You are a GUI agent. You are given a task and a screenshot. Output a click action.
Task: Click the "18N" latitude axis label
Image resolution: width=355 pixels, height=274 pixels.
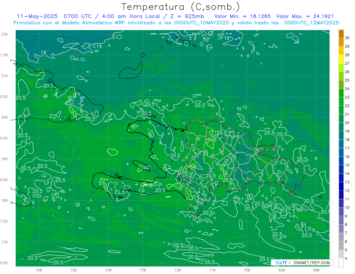pyautogui.click(x=5, y=200)
